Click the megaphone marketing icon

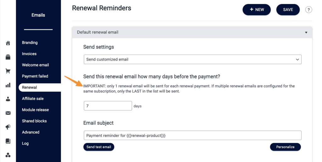point(8,127)
